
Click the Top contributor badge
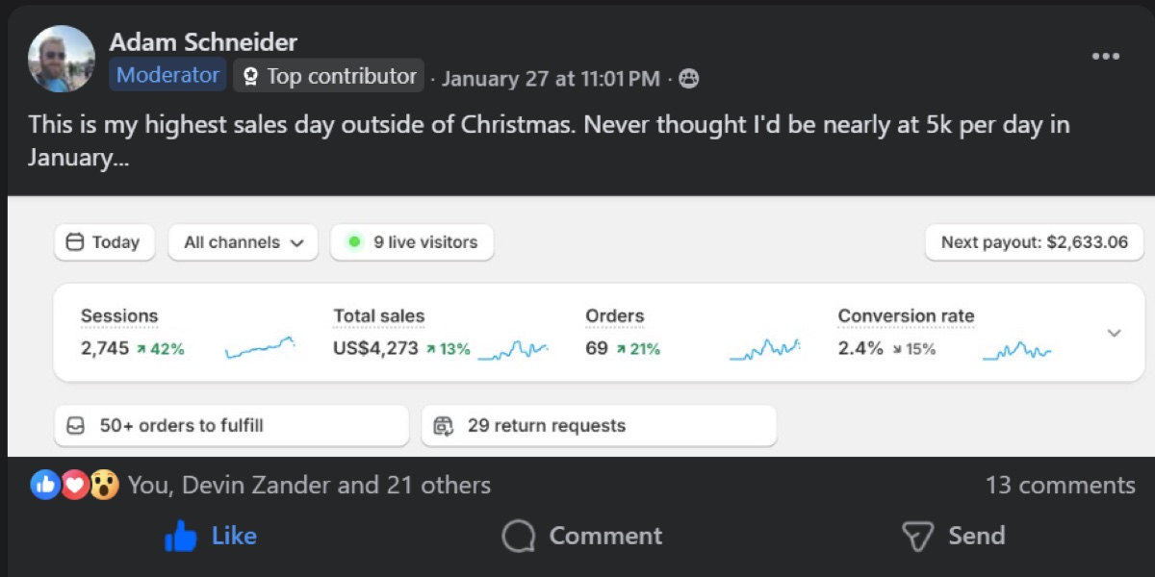(x=328, y=75)
